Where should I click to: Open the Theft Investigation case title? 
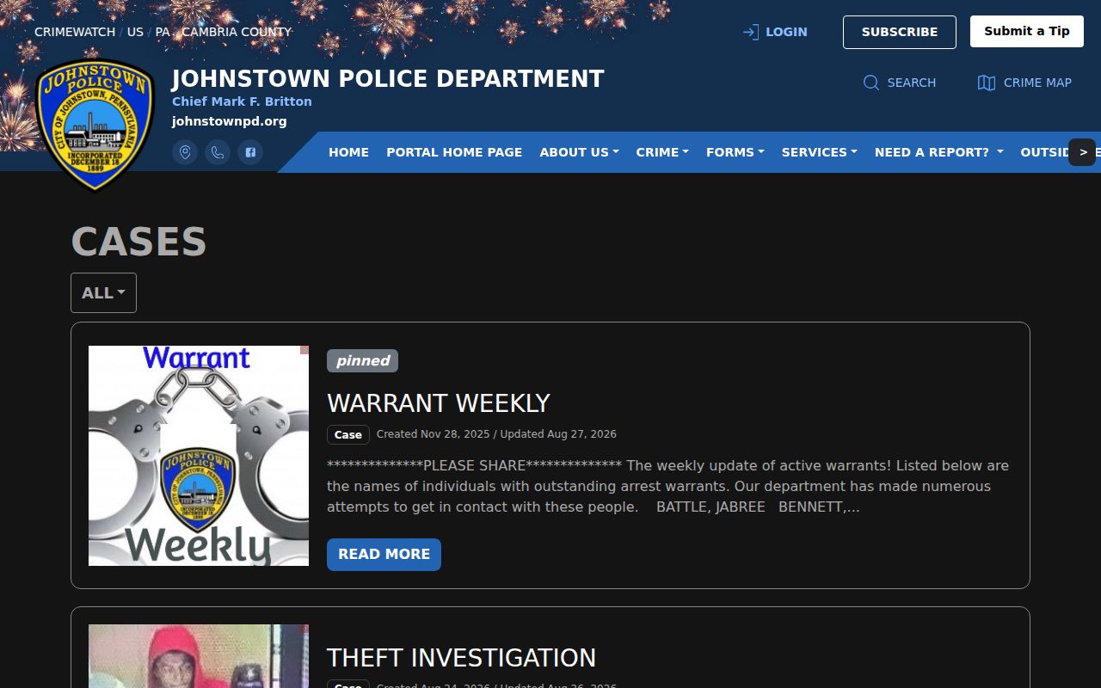pos(461,658)
